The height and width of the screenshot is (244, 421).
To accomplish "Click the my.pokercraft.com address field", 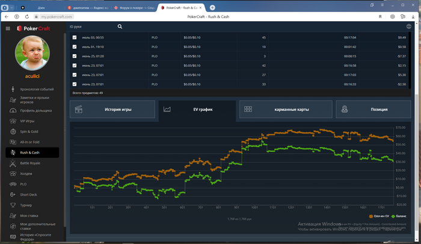I will 57,17.
